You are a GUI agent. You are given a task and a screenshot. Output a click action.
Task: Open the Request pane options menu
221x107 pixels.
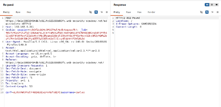[x=107, y=12]
